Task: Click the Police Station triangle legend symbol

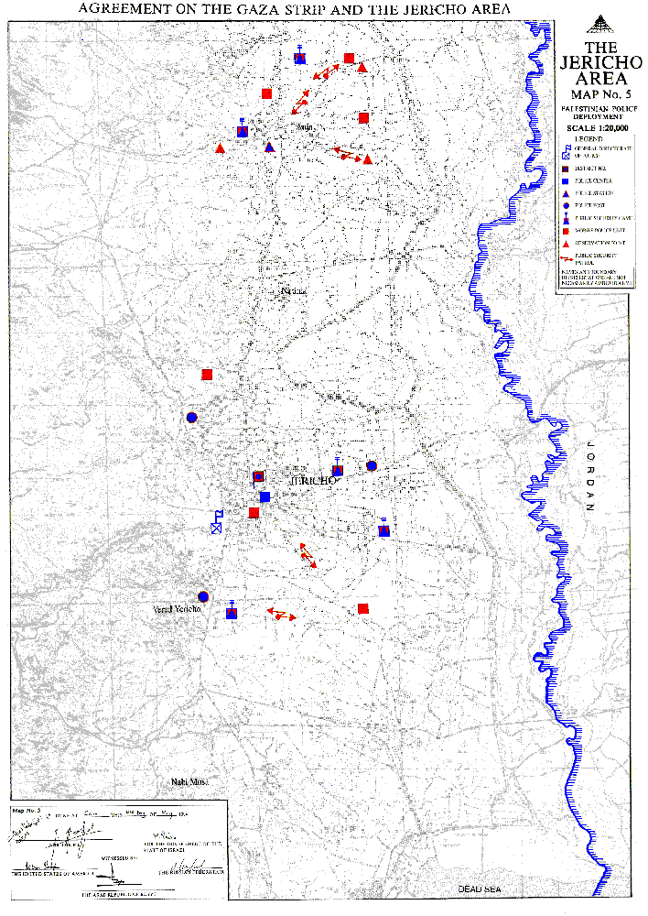Action: click(x=565, y=193)
